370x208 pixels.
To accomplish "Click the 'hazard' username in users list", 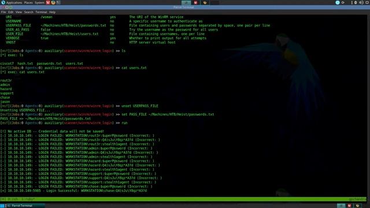I will (x=6, y=89).
